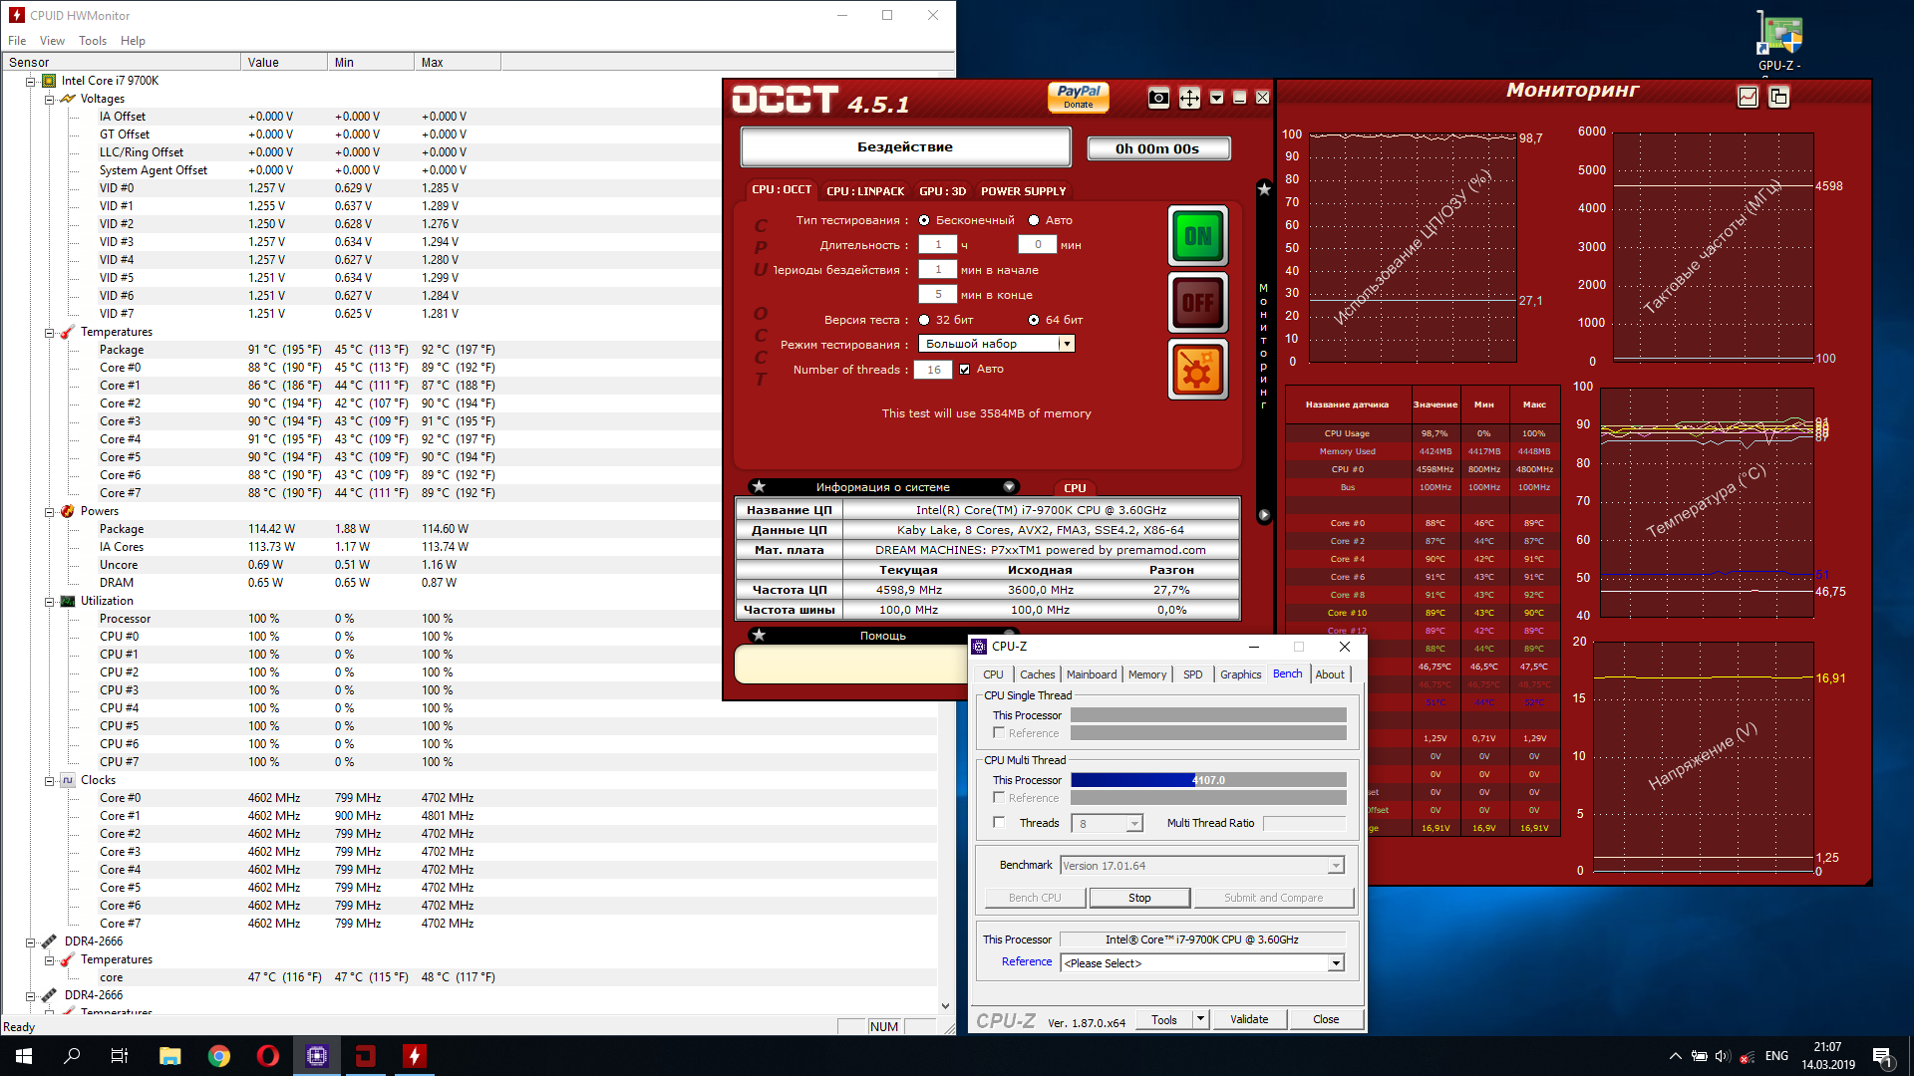Open the File menu in HWMonitor
The image size is (1914, 1076).
(17, 41)
